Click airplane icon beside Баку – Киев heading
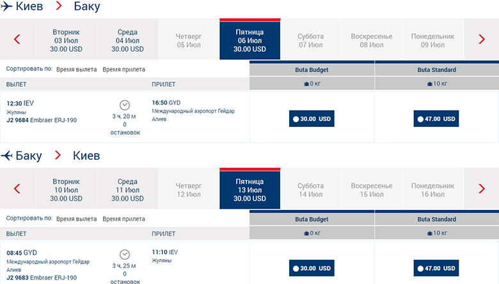 pos(8,156)
